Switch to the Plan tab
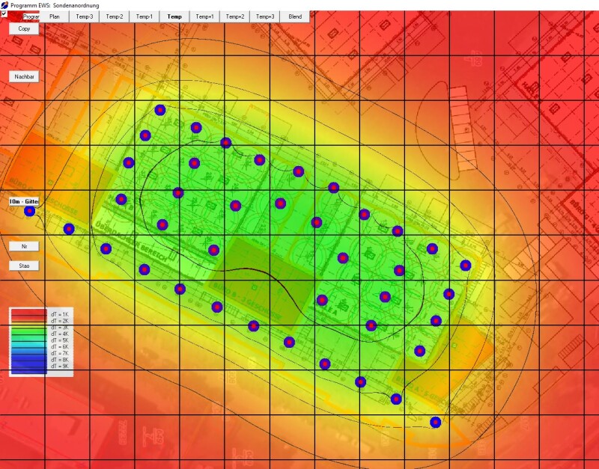This screenshot has height=469, width=599. coord(54,16)
